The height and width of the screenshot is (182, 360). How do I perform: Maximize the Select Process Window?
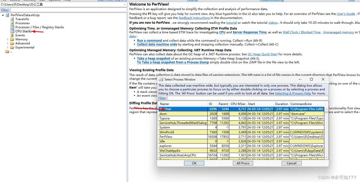pos(311,79)
